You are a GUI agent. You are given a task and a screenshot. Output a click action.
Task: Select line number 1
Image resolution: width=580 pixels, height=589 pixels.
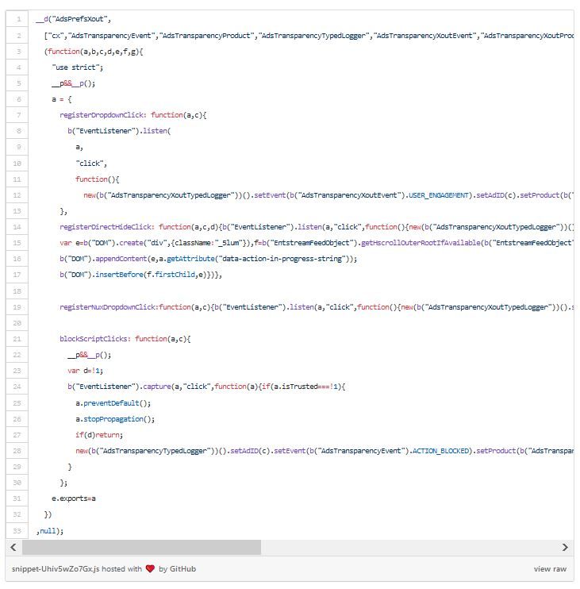click(x=18, y=19)
